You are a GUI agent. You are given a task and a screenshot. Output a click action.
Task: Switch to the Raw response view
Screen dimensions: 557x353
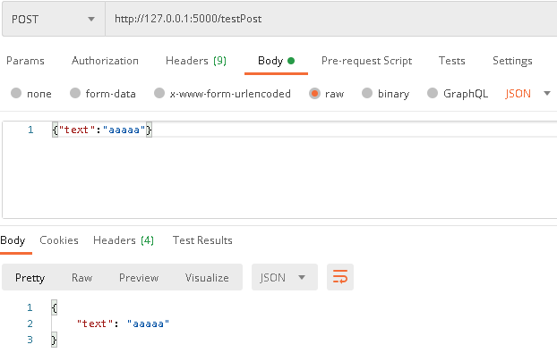(81, 278)
